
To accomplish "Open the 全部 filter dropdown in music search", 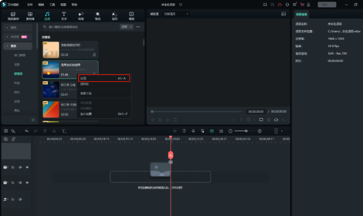I will pos(125,26).
